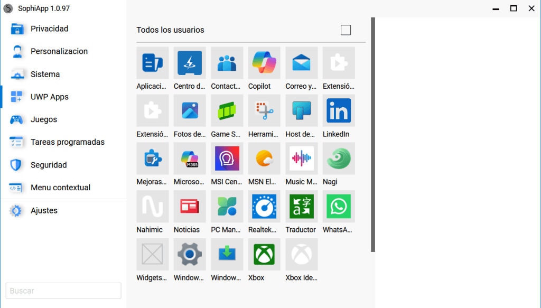Click the app list vertical scrollbar
This screenshot has width=541, height=308.
372,135
